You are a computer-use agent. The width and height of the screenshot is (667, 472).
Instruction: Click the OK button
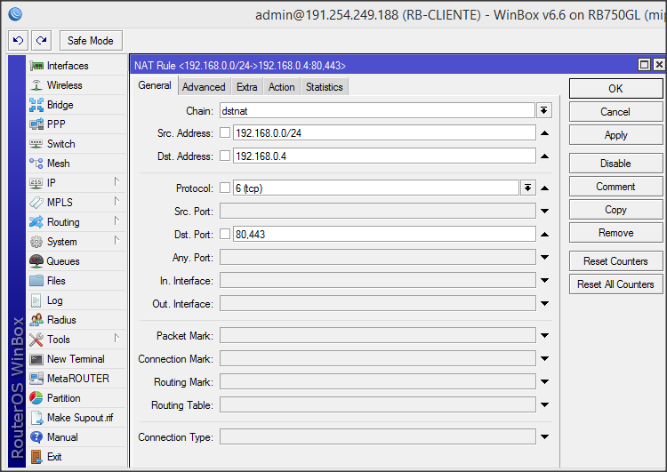tap(615, 89)
